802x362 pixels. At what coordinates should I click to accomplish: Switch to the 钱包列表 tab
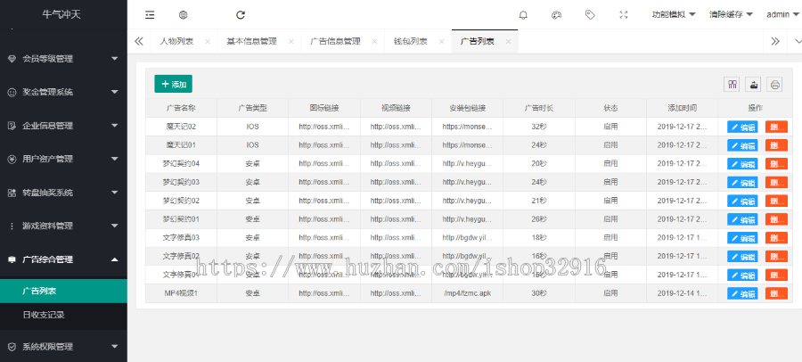pos(411,41)
